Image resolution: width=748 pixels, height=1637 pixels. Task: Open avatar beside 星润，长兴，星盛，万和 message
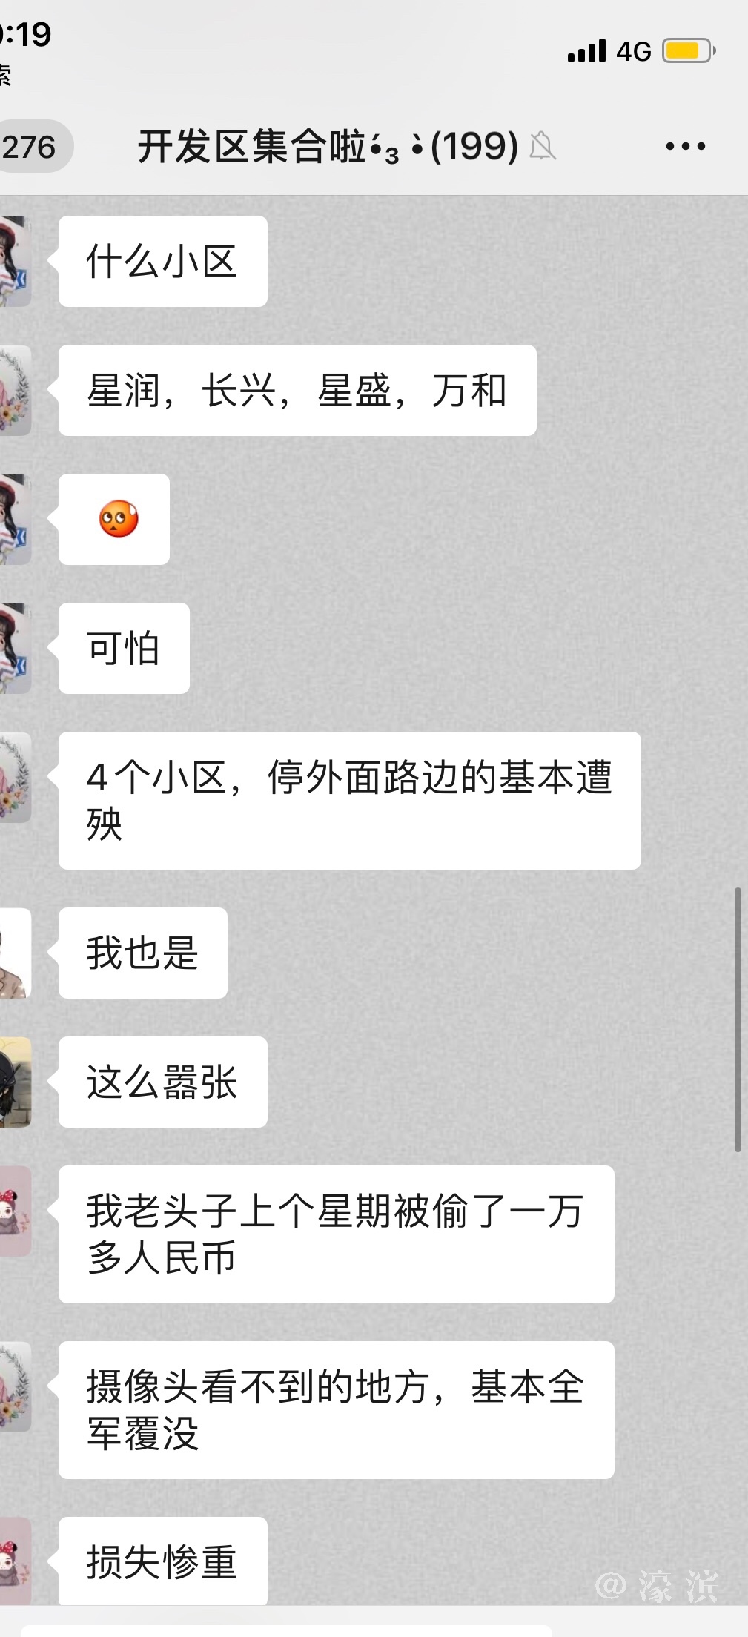click(15, 390)
